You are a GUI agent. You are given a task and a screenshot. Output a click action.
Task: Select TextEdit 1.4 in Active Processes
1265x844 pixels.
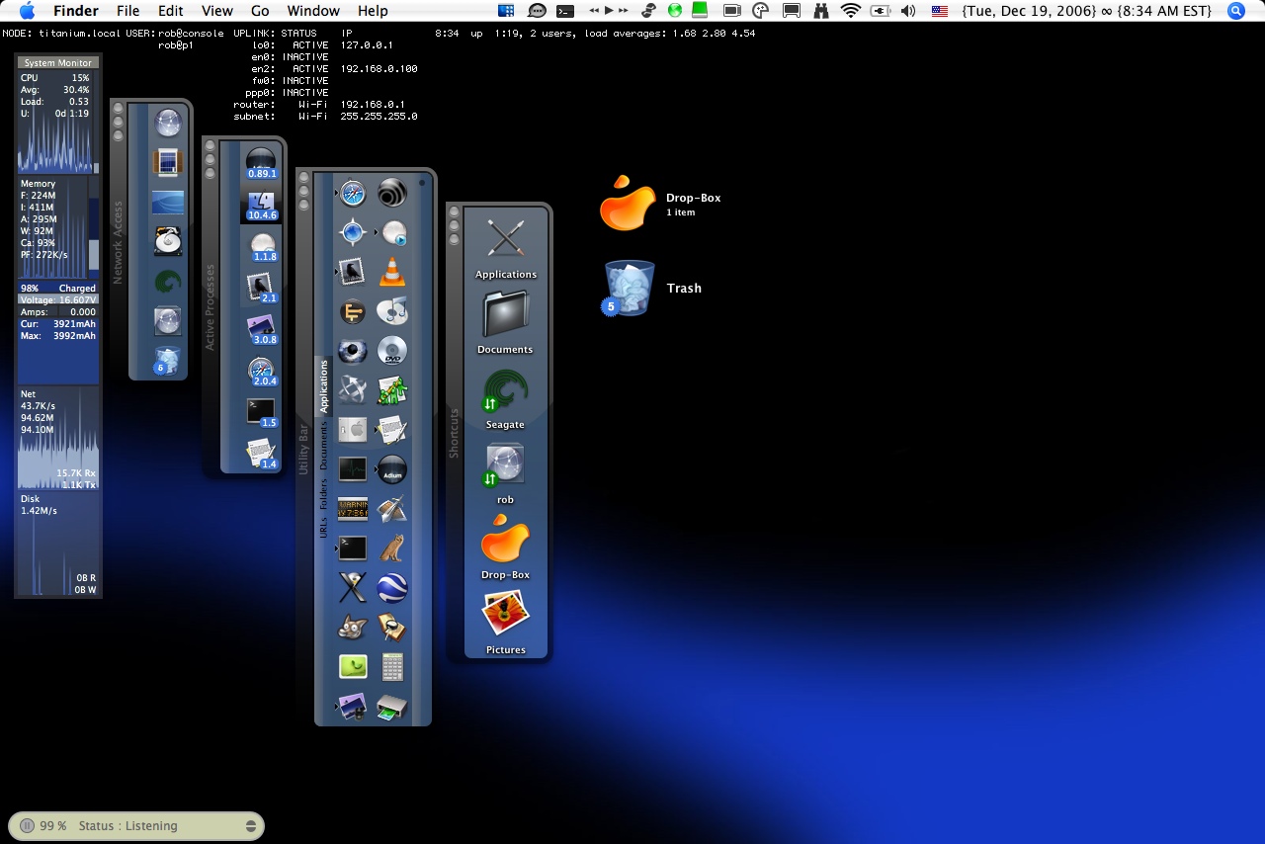tap(261, 454)
